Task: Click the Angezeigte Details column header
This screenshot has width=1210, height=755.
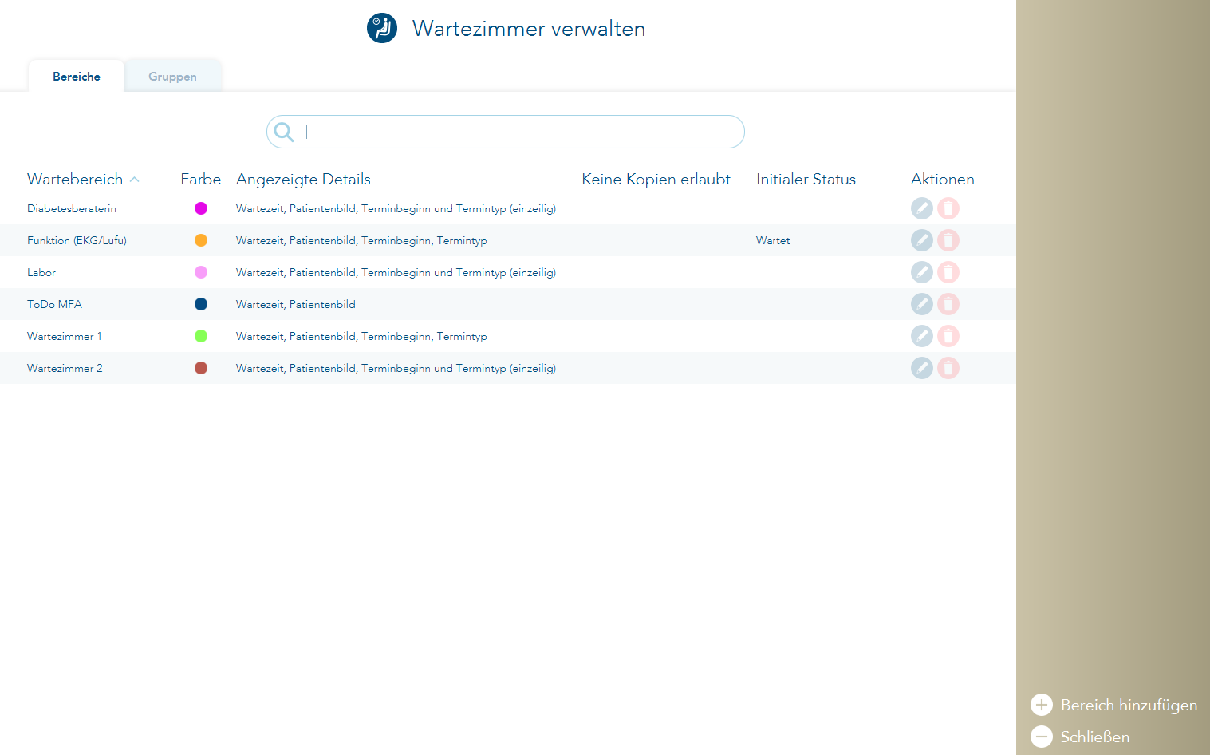Action: point(303,180)
